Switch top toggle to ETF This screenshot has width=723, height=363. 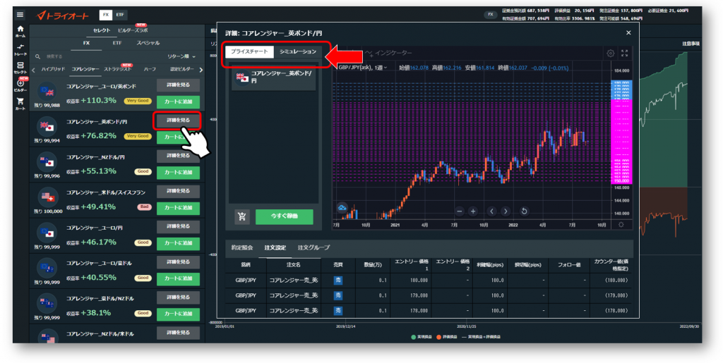coord(120,15)
